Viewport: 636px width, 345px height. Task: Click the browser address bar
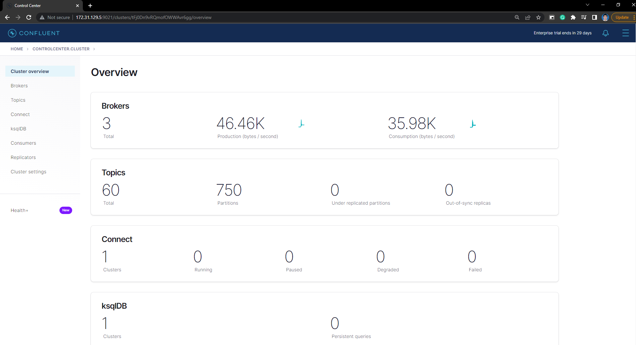[144, 17]
